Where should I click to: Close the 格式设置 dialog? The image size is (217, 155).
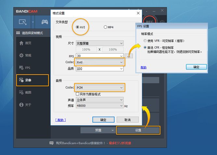138,13
